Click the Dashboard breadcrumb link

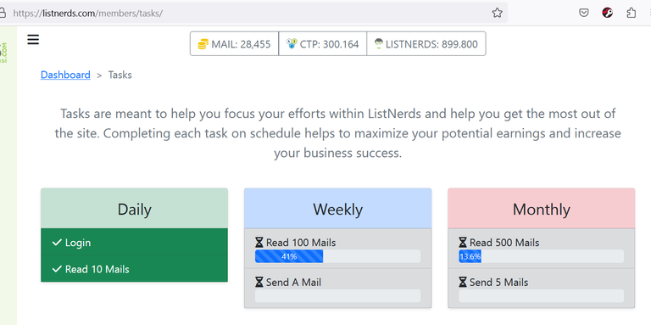click(x=65, y=75)
